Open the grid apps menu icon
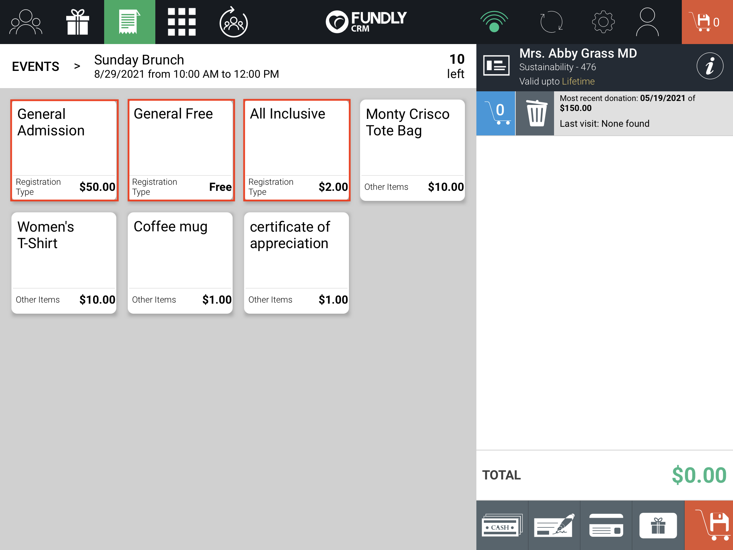733x550 pixels. click(181, 22)
